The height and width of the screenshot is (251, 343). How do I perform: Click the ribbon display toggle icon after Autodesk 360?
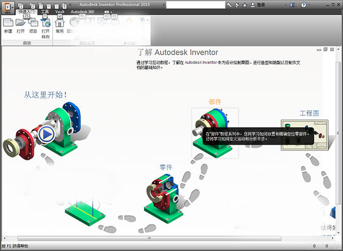106,12
